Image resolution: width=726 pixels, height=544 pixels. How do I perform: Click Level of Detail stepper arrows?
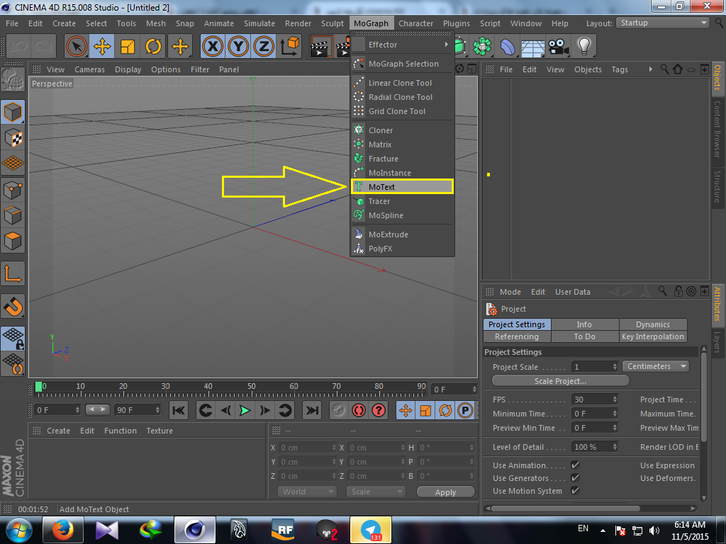615,447
